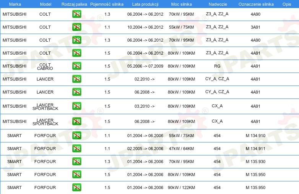Screen dimensions: 299x194
Task: Click fuel icon in FORFOUR M 135.930 row
Action: [76, 161]
